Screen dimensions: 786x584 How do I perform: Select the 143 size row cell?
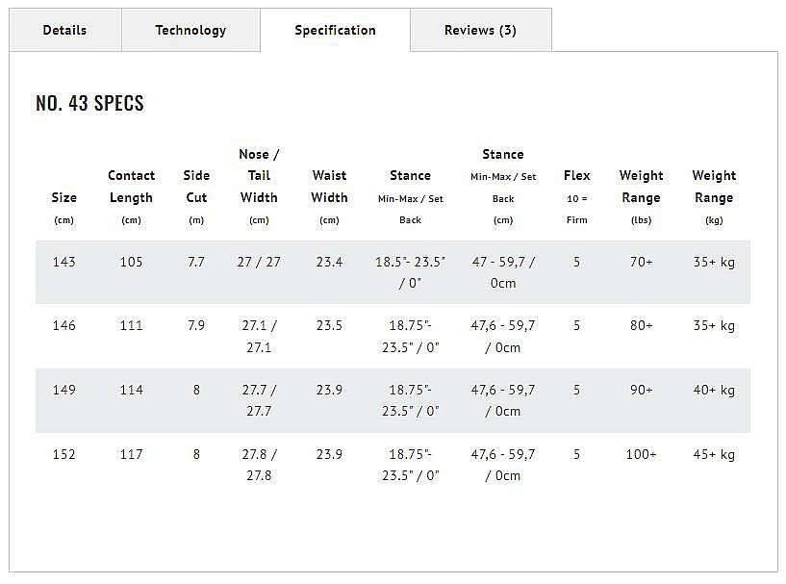pyautogui.click(x=64, y=262)
